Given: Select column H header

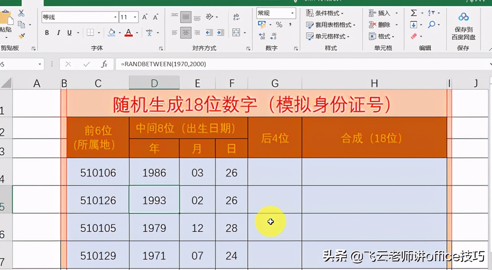Looking at the screenshot, I should coord(374,83).
